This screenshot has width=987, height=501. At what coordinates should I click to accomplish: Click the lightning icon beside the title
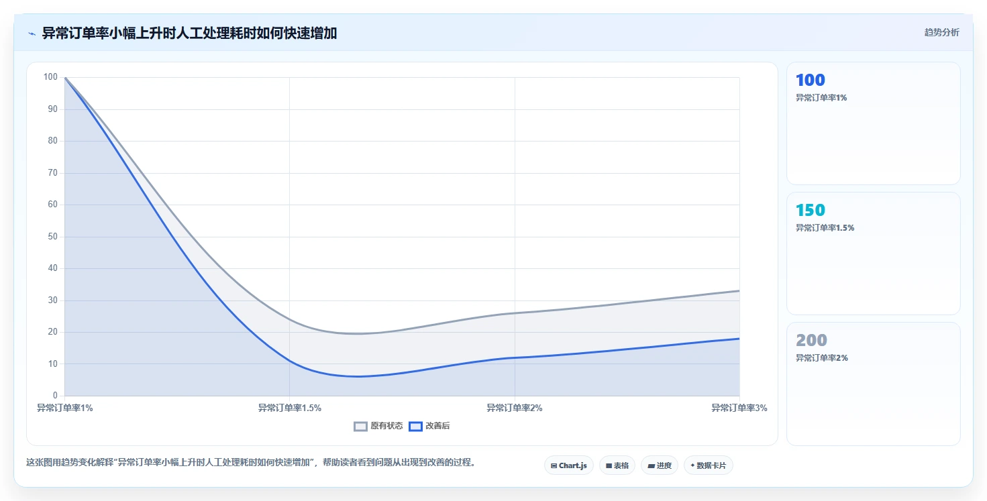click(32, 33)
